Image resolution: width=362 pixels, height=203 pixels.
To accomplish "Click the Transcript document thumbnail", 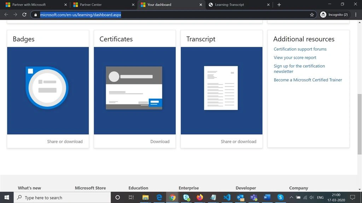I will click(221, 88).
